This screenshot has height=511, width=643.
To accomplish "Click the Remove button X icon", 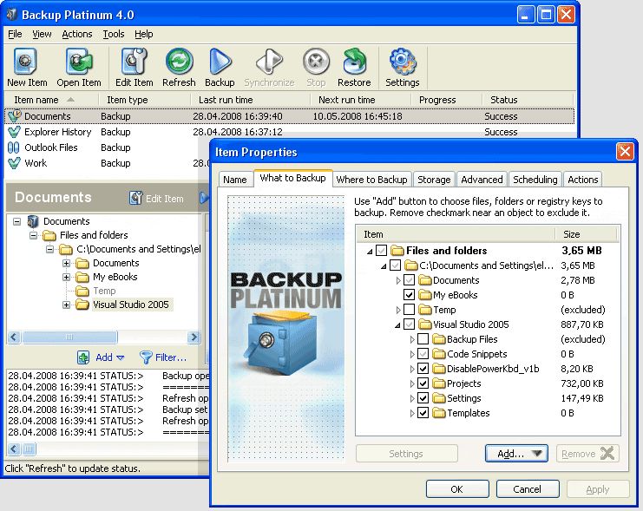I will click(607, 453).
